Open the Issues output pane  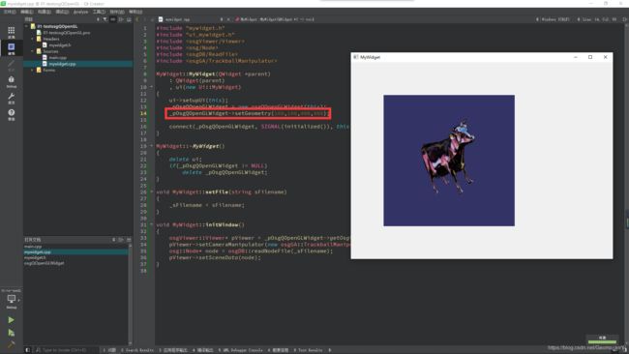tap(109, 350)
